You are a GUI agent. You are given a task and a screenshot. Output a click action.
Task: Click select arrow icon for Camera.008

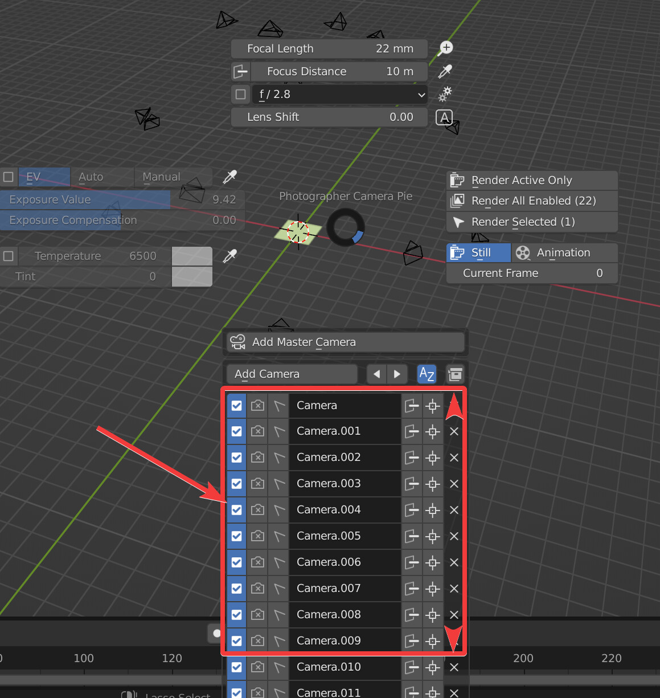tap(278, 615)
